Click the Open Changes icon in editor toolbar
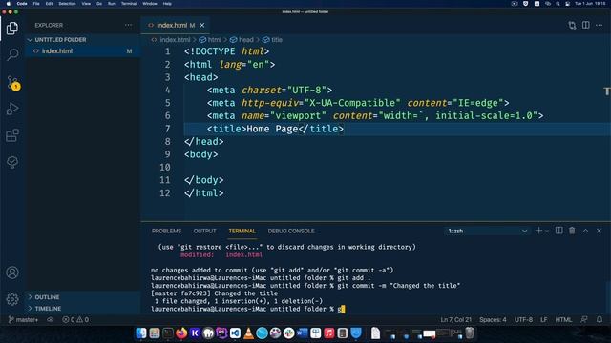Viewport: 611px width, 343px height. (572, 26)
